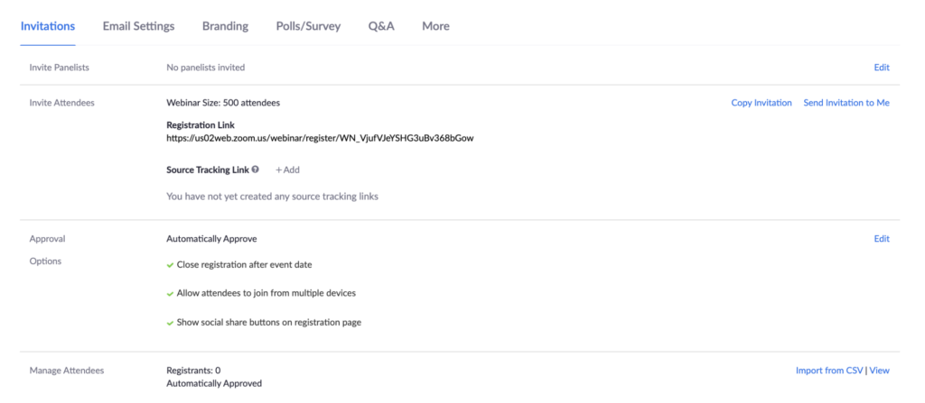Click the webinar registration link URL
925x403 pixels.
pyautogui.click(x=321, y=139)
